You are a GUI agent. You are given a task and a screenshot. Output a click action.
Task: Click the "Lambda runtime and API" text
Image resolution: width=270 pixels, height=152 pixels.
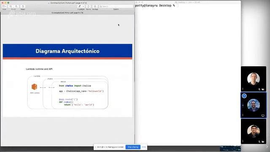point(39,69)
